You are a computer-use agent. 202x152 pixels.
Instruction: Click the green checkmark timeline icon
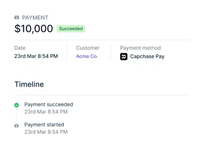[17, 105]
